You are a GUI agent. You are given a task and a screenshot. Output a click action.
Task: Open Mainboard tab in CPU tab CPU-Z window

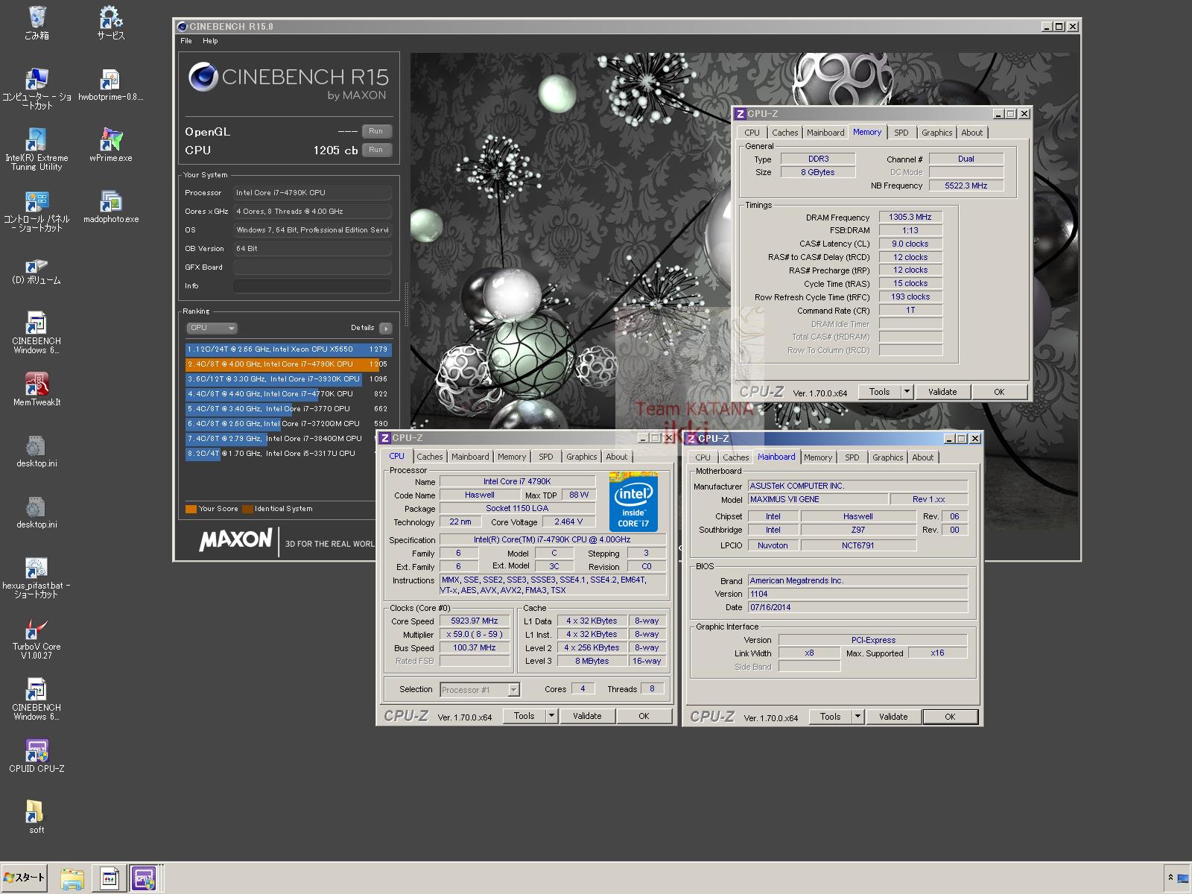[470, 457]
